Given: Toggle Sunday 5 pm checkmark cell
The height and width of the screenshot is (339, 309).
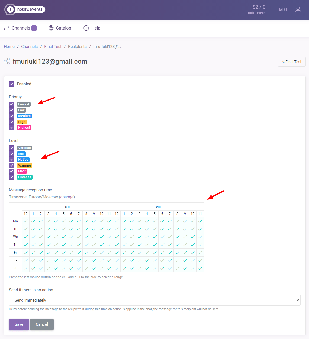Looking at the screenshot, I should coord(155,268).
